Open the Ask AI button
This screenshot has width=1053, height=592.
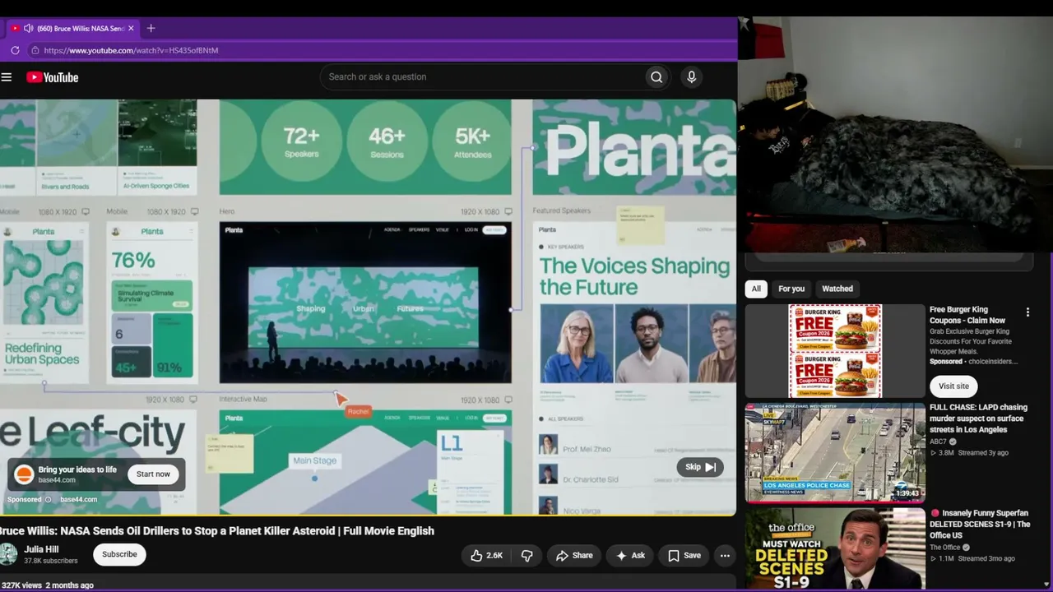[630, 556]
